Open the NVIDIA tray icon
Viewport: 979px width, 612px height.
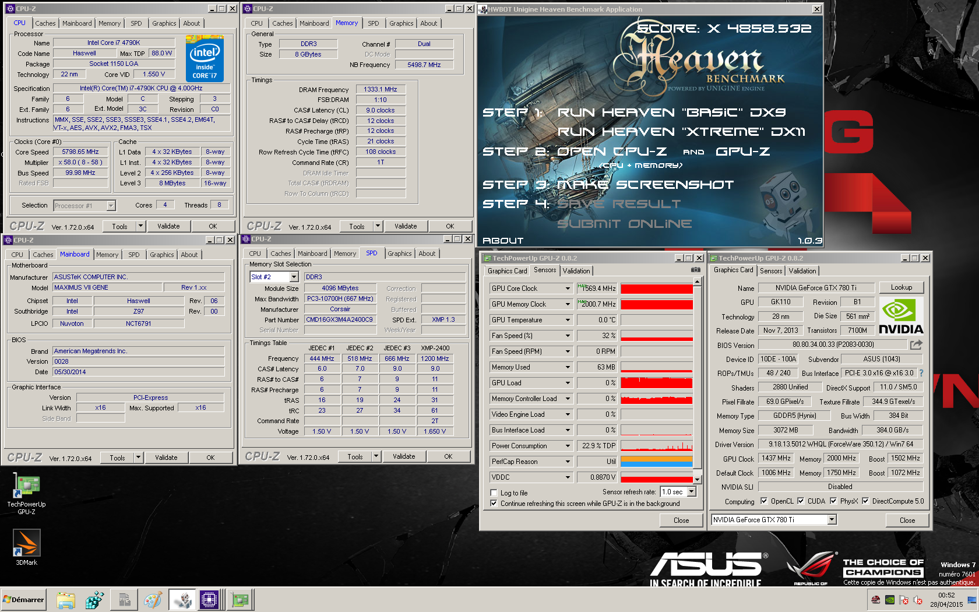890,600
